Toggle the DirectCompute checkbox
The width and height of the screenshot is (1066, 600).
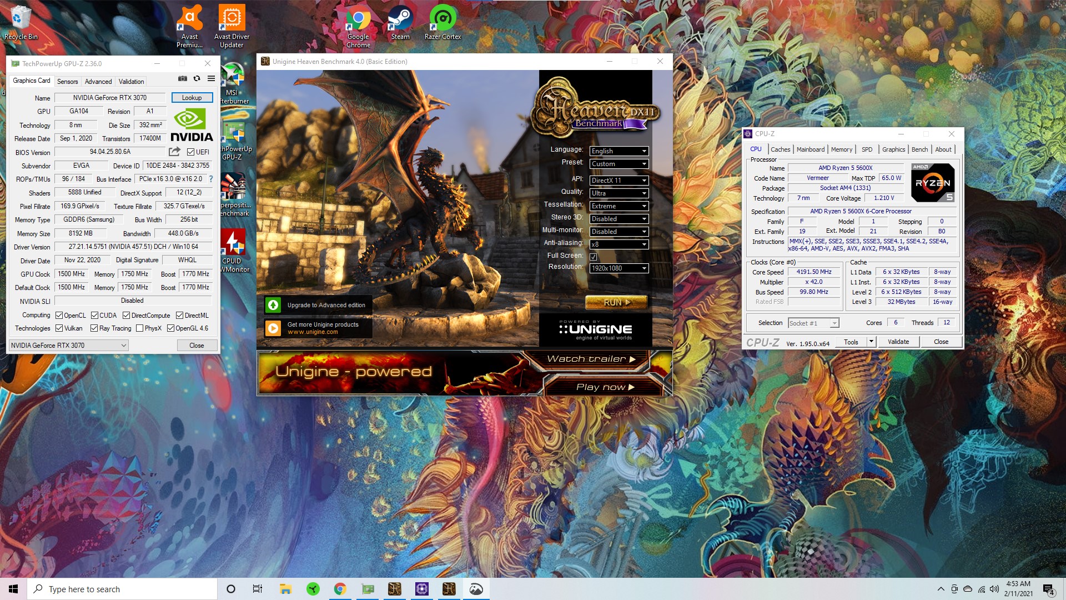[126, 315]
